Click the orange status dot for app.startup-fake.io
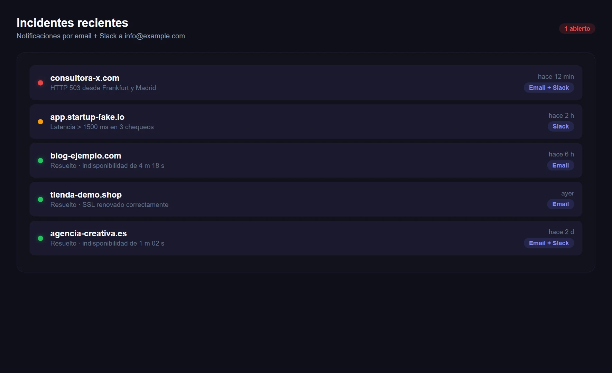The width and height of the screenshot is (612, 373). point(40,122)
